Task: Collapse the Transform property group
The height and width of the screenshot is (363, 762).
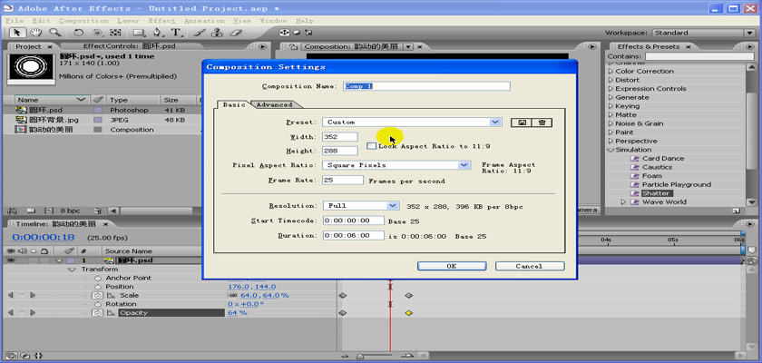Action: (x=72, y=270)
